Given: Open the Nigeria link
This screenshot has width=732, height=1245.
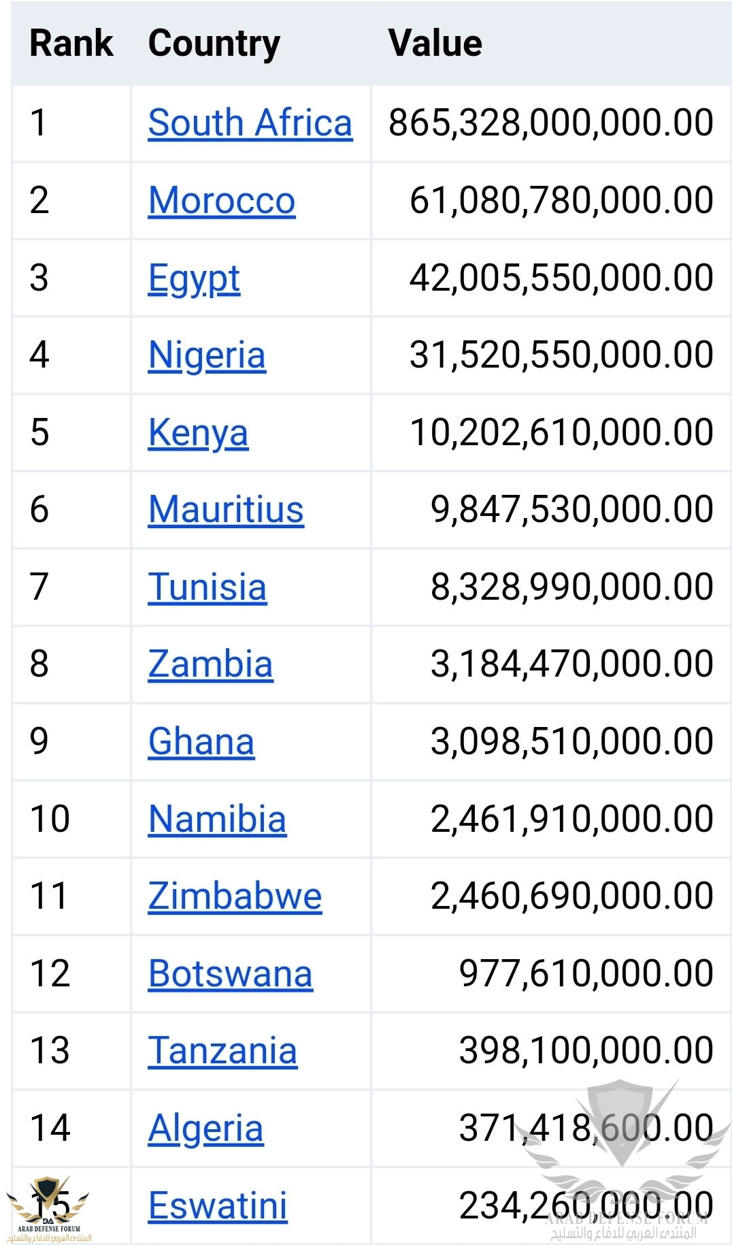Looking at the screenshot, I should pyautogui.click(x=207, y=356).
